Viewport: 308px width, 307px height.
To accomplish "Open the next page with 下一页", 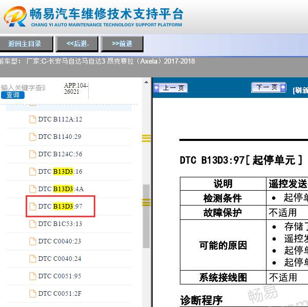I will pyautogui.click(x=269, y=87).
